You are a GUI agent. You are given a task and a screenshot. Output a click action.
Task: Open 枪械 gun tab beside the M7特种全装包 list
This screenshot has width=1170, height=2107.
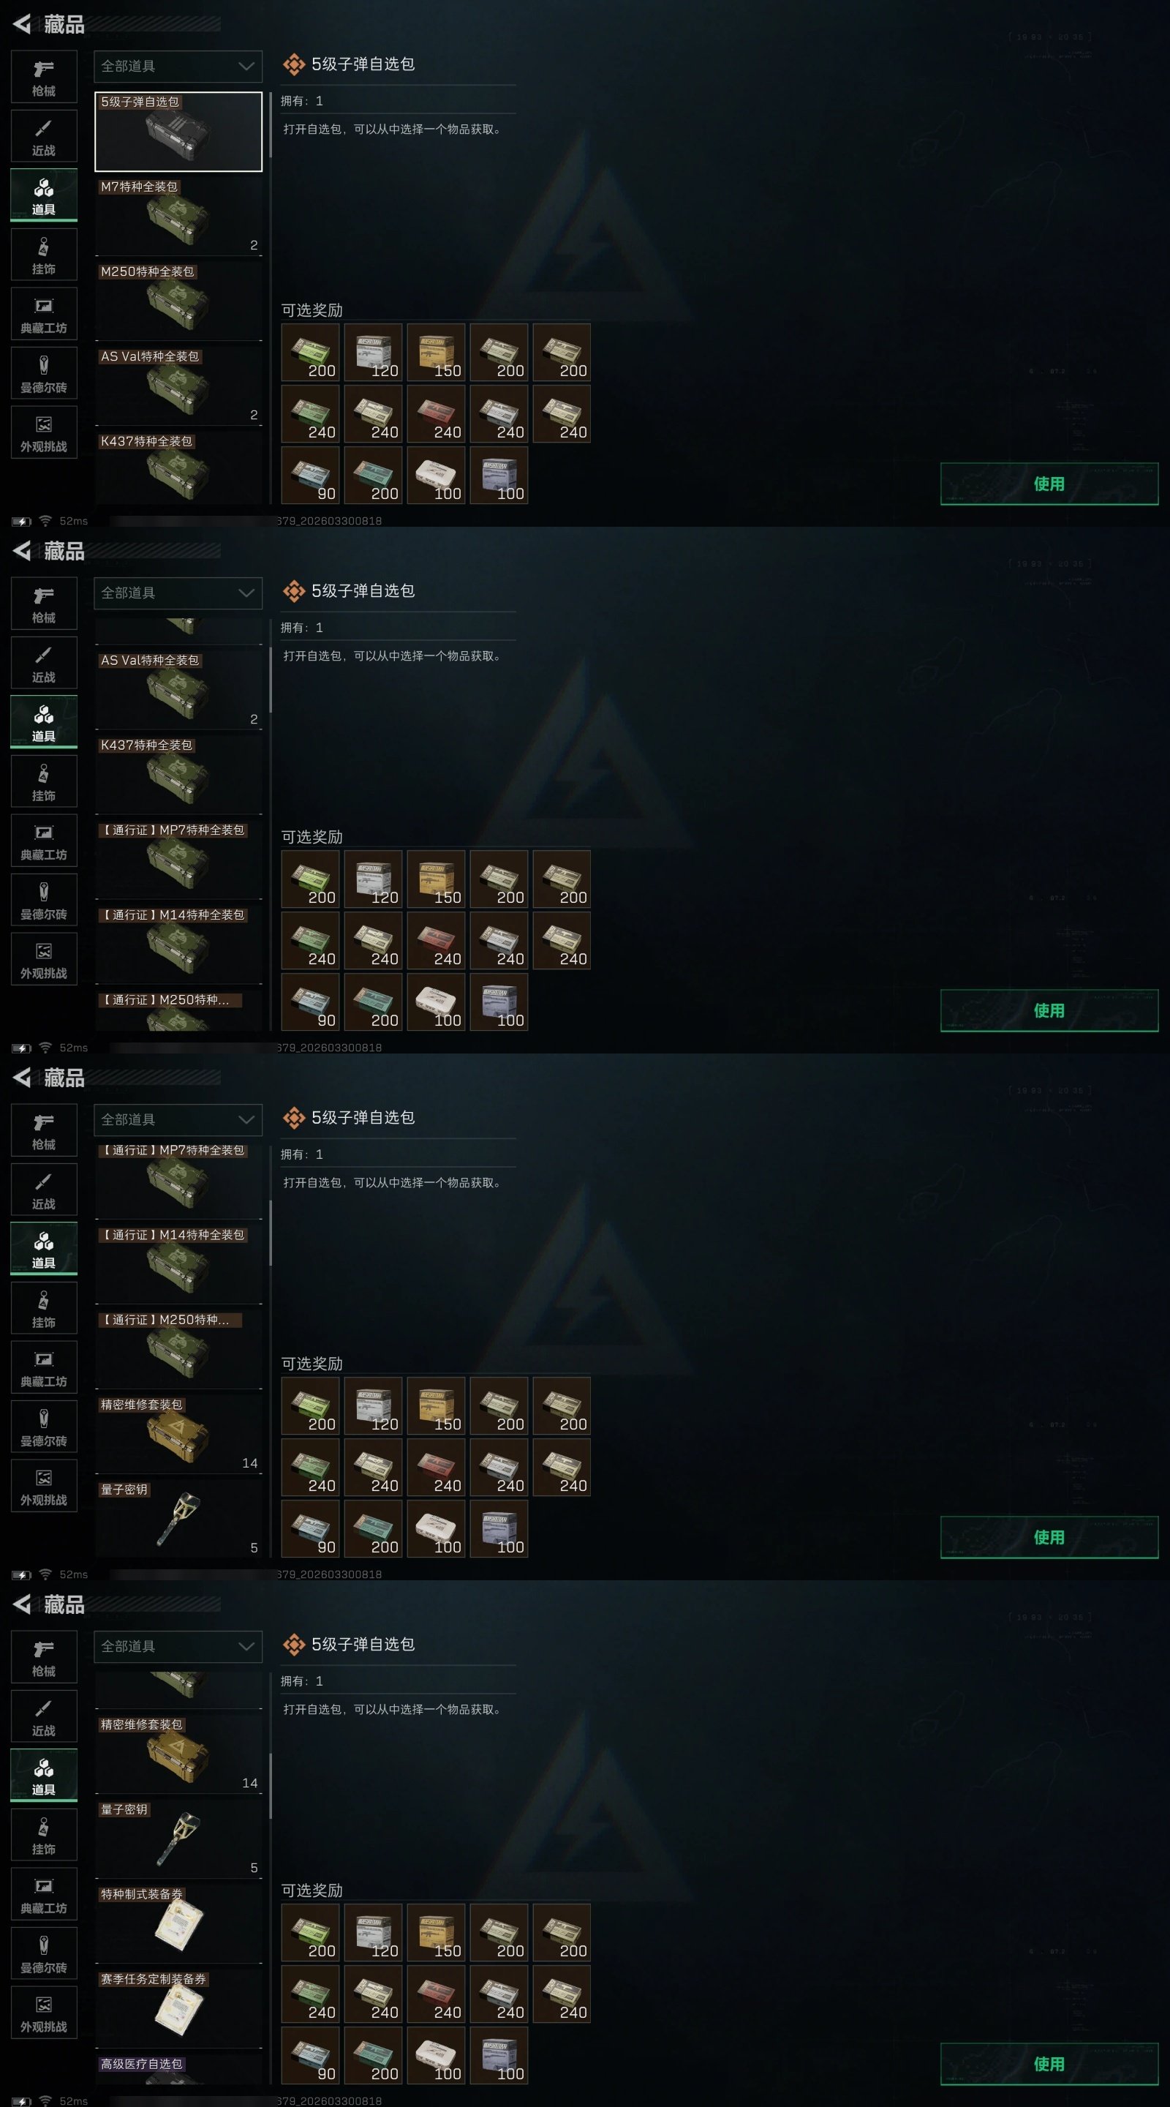coord(44,77)
